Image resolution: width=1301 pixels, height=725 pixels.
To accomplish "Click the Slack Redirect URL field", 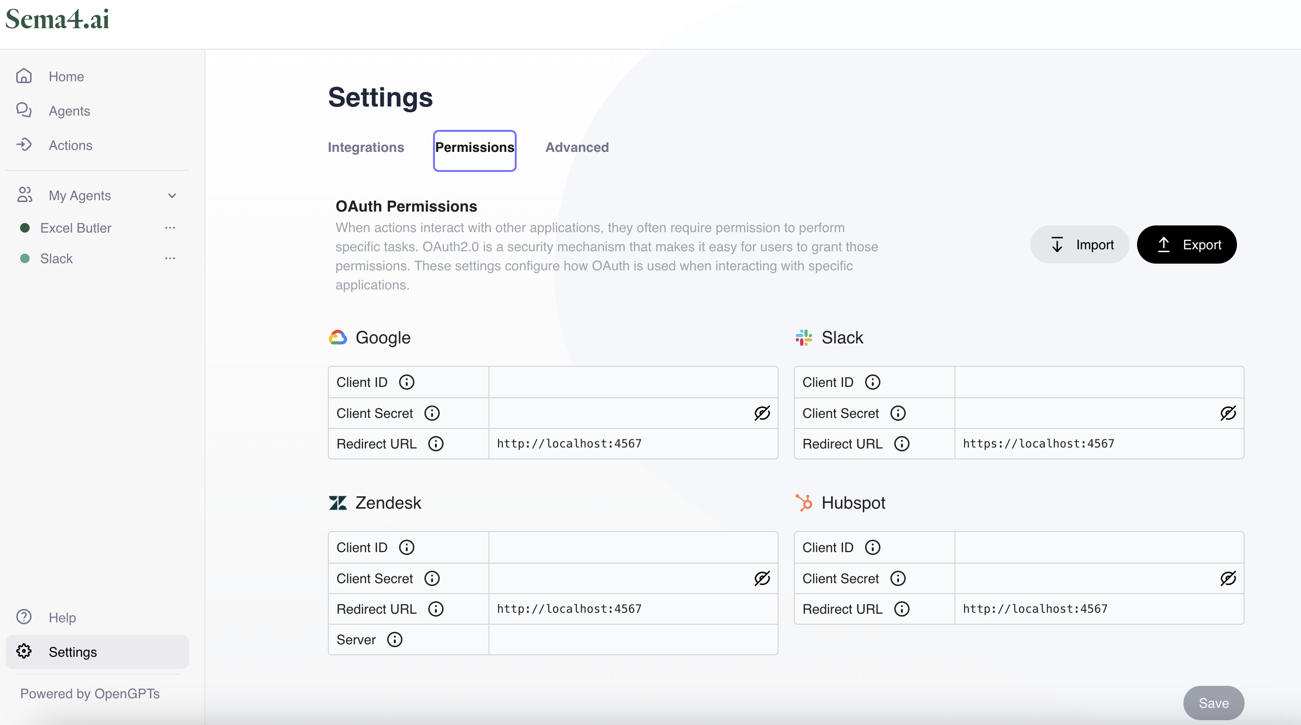I will point(1099,444).
